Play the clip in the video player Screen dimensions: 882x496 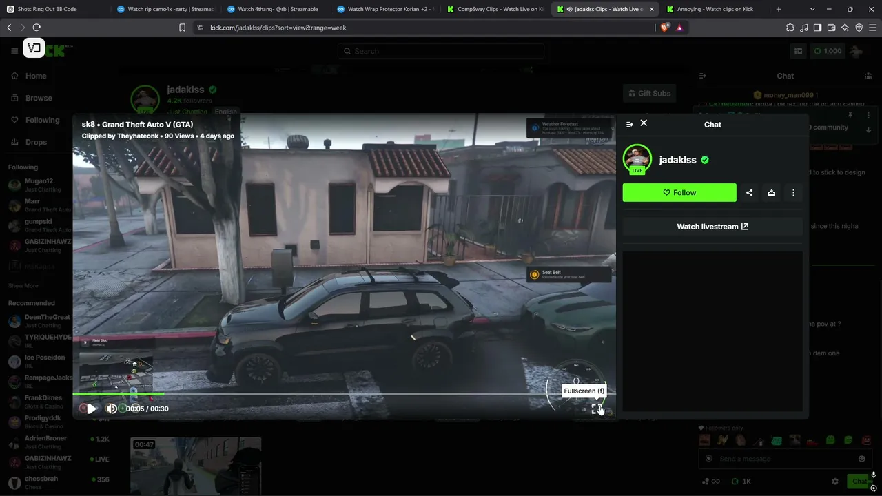click(x=91, y=409)
